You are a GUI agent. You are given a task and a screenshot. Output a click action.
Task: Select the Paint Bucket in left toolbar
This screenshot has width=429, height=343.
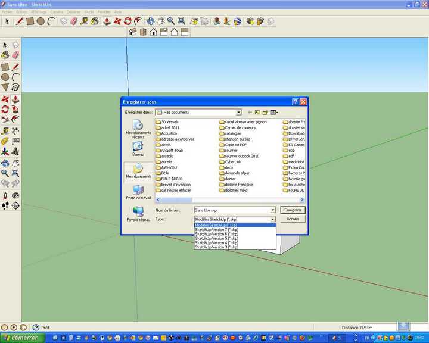pos(5,55)
